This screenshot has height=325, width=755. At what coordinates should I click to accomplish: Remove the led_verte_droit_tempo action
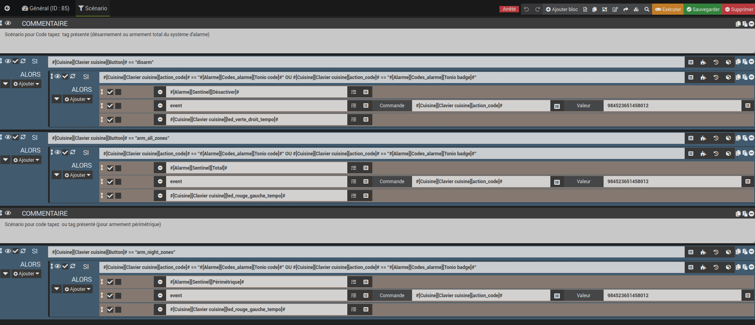(x=160, y=120)
